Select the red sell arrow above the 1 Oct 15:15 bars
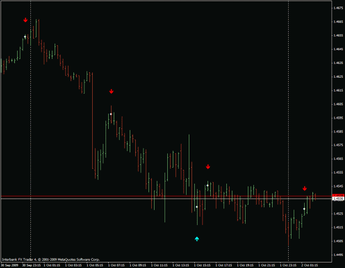345x268 pixels. click(x=208, y=167)
